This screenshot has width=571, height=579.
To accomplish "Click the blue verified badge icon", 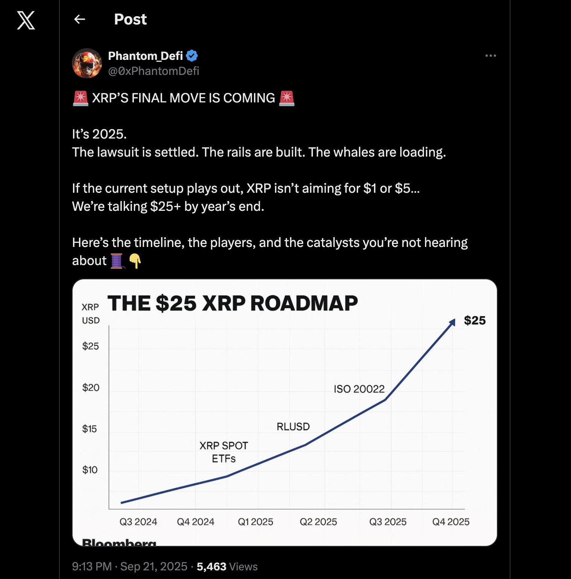I will (192, 56).
